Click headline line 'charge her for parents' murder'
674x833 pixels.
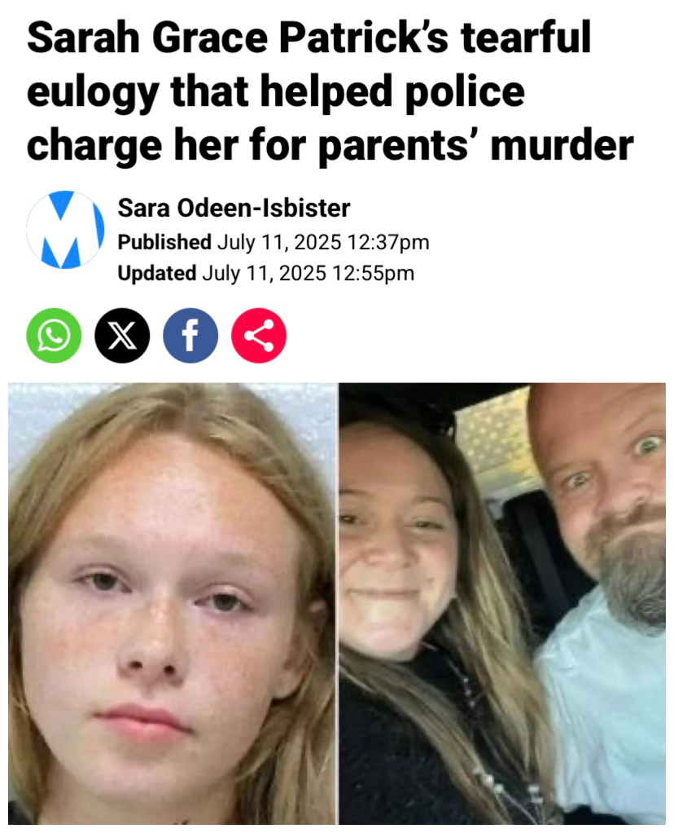330,146
